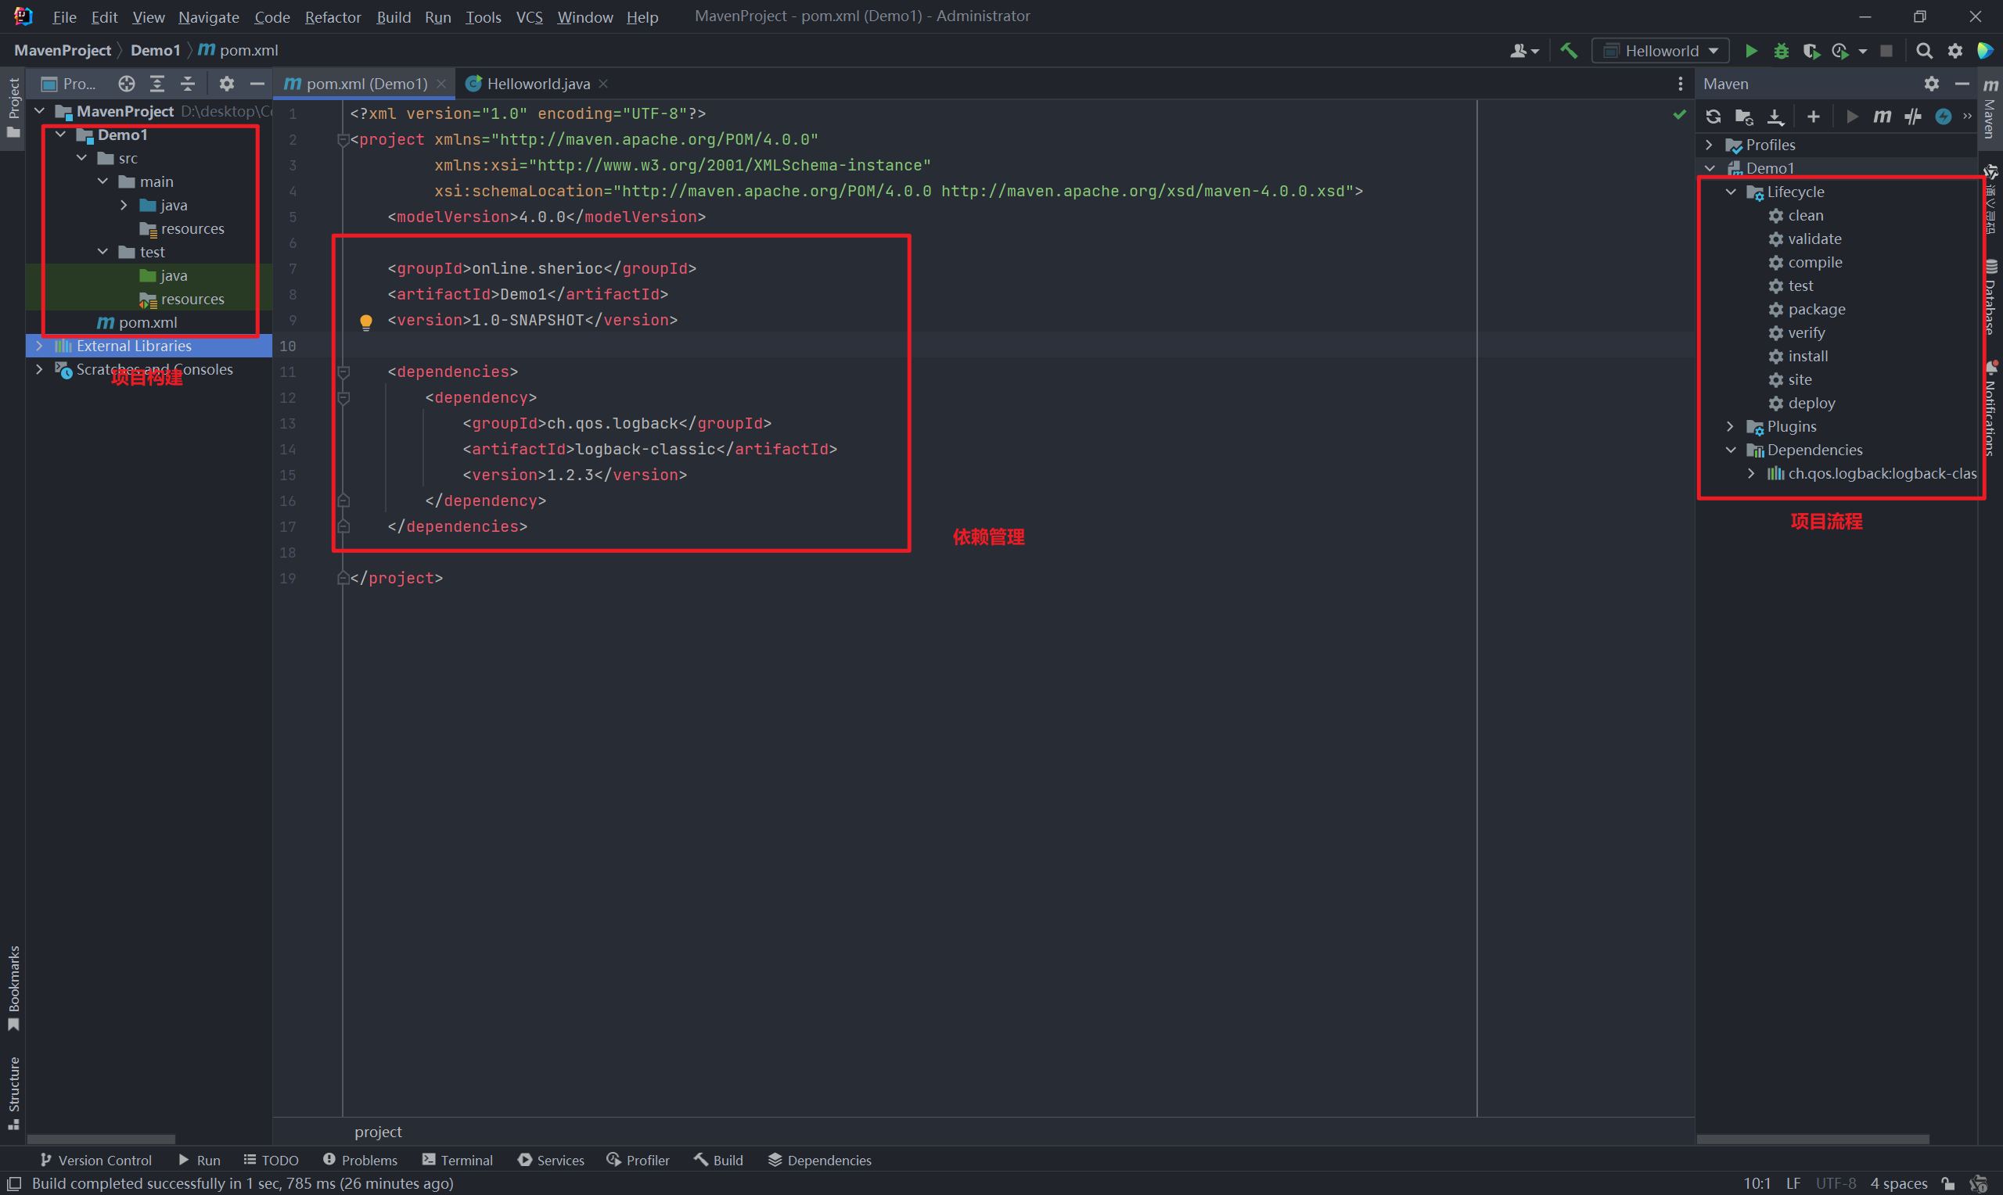Screen dimensions: 2003x1195
Task: Open the Terminal tool window
Action: (458, 1160)
